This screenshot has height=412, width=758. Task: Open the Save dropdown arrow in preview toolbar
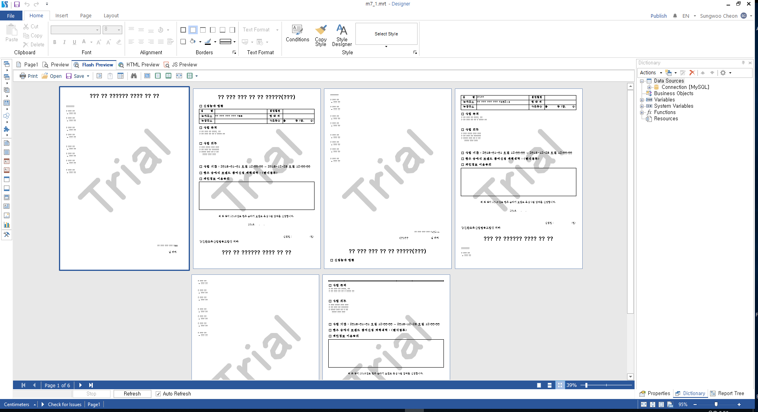point(88,76)
